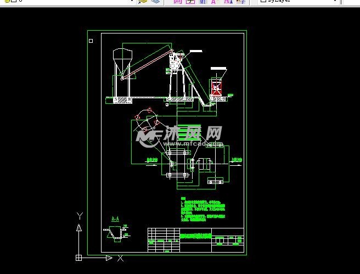The width and height of the screenshot is (360, 274).
Task: Toggle the layer state icon left of layer 0
Action: click(x=5, y=2)
